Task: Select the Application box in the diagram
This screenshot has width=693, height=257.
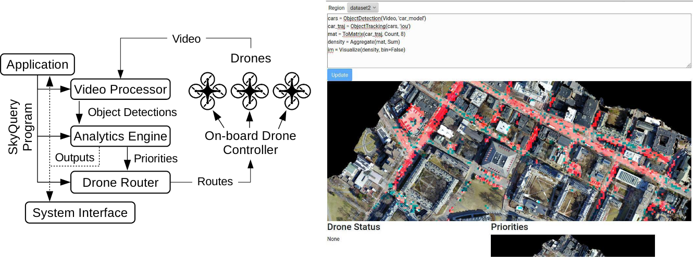Action: [38, 65]
